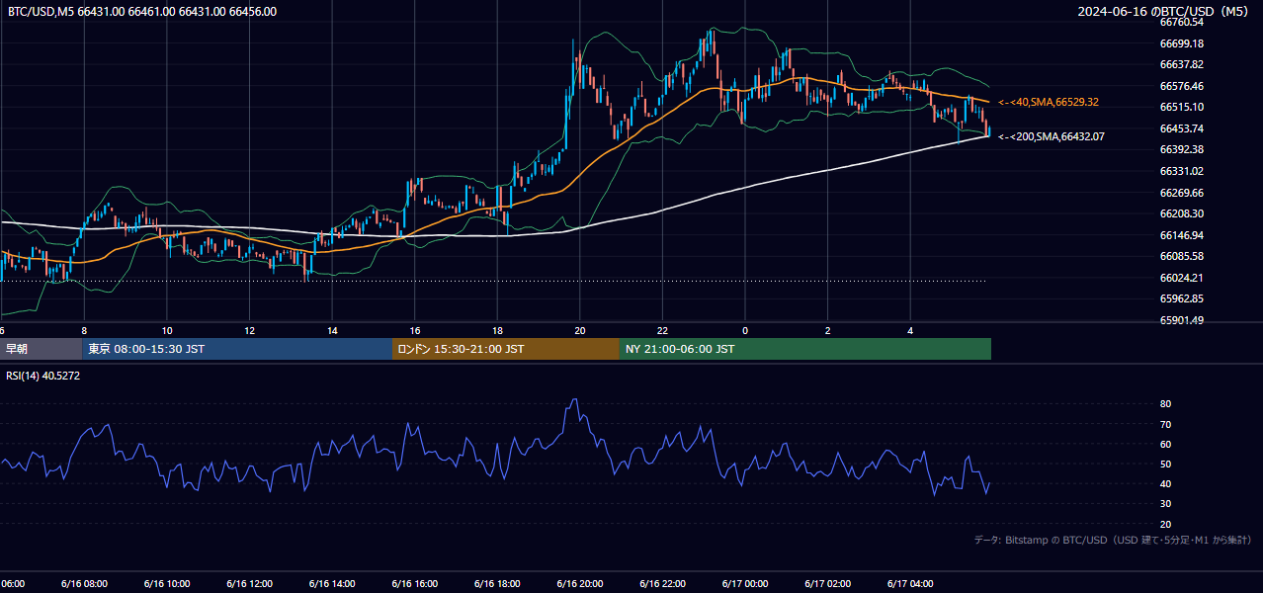The height and width of the screenshot is (593, 1263).
Task: Click bottom time label 6/16 18:00
Action: click(x=497, y=584)
